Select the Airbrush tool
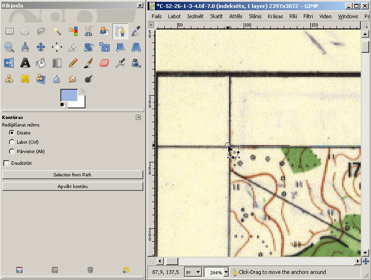371x280 pixels. [x=120, y=63]
